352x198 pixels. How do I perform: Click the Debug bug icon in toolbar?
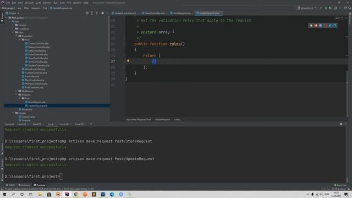pyautogui.click(x=326, y=8)
